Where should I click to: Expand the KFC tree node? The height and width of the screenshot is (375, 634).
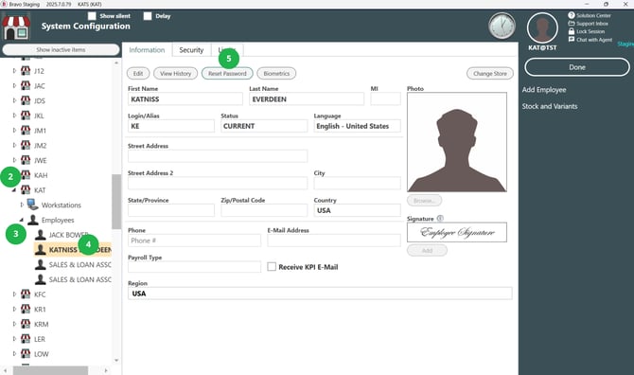point(14,295)
